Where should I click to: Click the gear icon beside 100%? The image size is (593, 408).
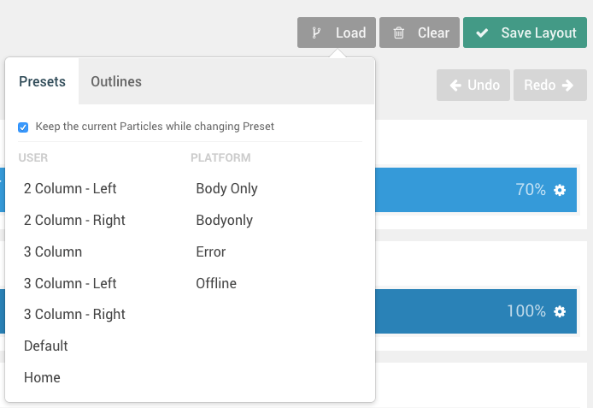pos(560,311)
